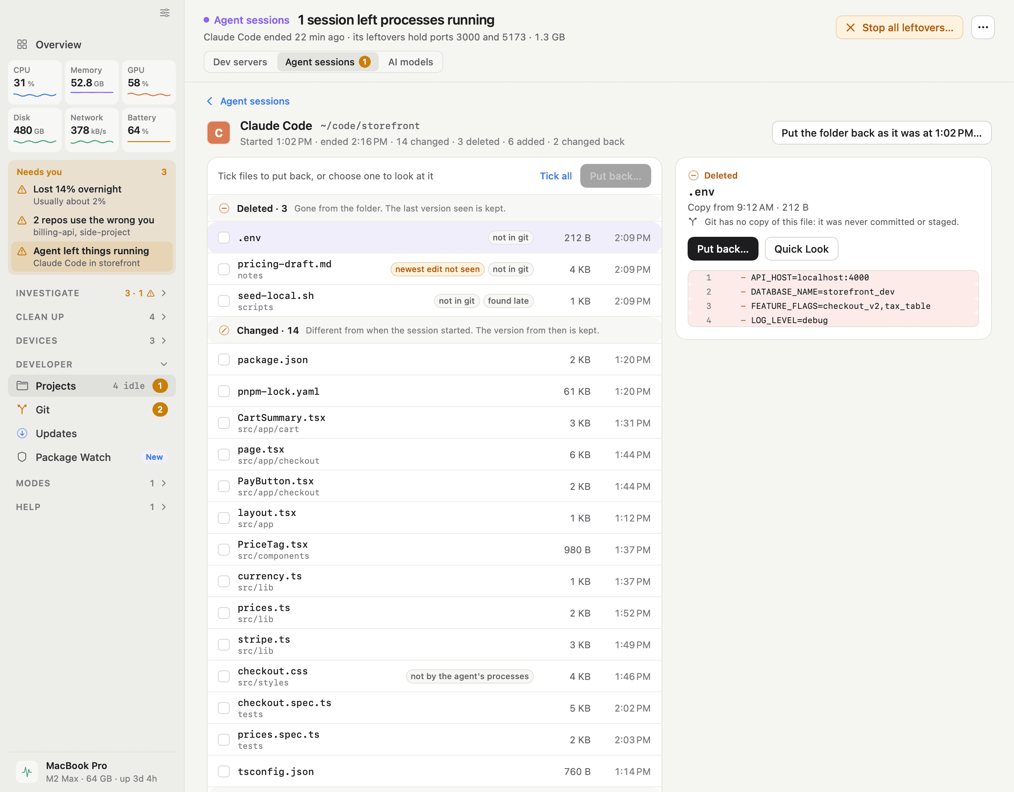Select the stripe.ts file row
Screen dimensions: 1014x792
pyautogui.click(x=434, y=645)
